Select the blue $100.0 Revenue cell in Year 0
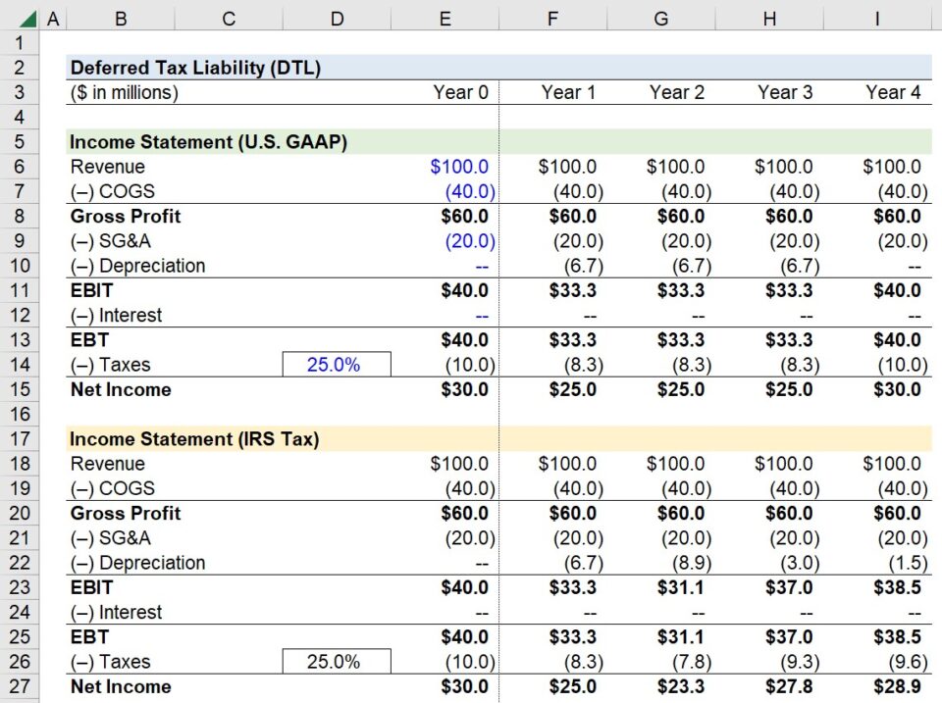 point(445,167)
